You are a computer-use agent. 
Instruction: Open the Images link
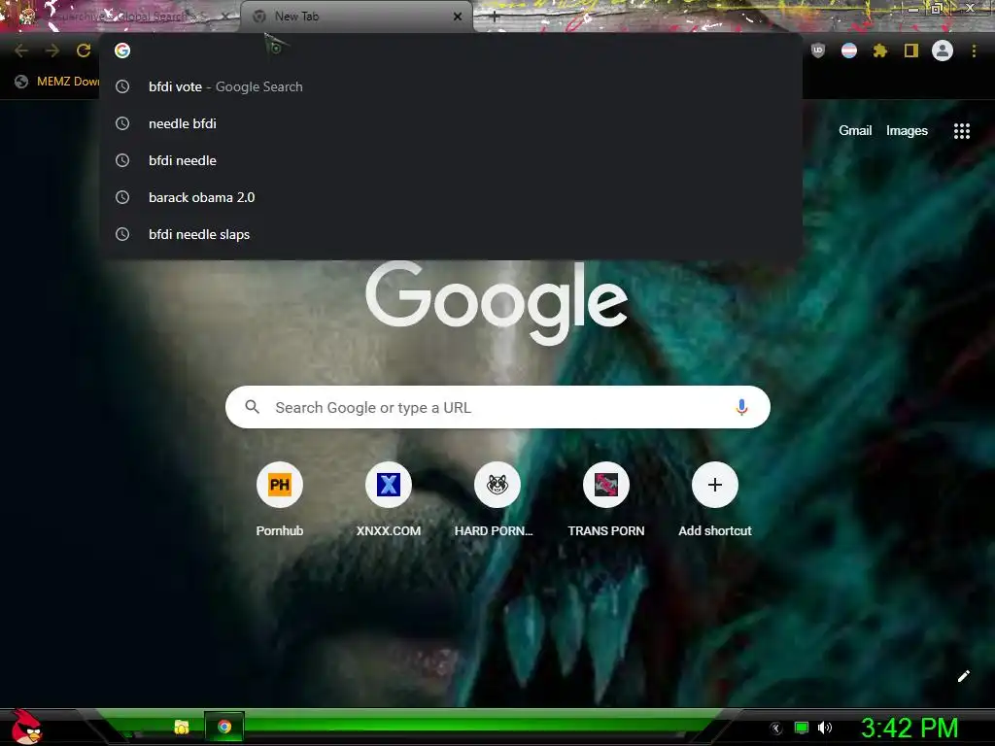click(x=907, y=131)
